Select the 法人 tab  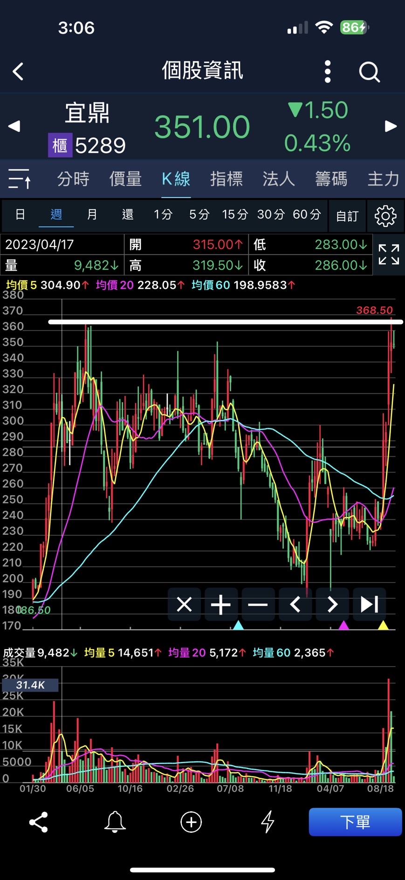point(278,179)
